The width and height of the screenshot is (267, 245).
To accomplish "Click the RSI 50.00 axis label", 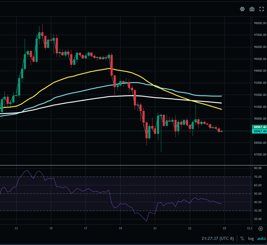I will tap(258, 193).
